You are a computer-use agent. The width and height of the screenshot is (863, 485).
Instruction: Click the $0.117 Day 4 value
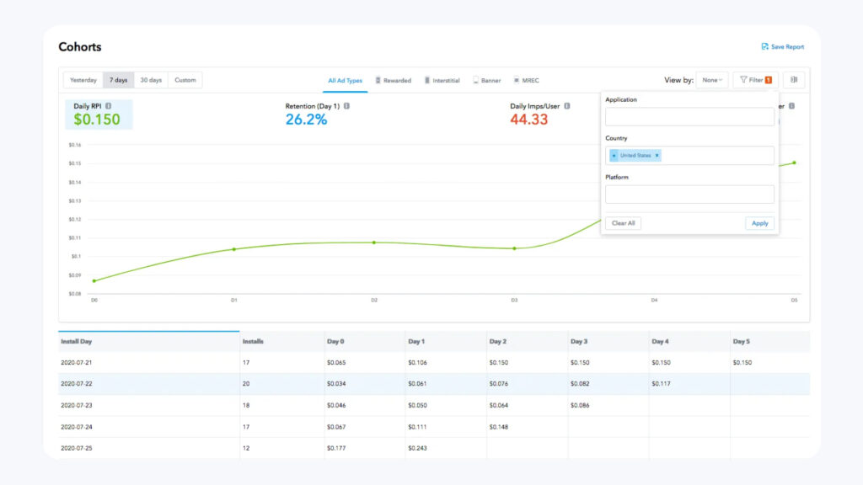pos(661,384)
